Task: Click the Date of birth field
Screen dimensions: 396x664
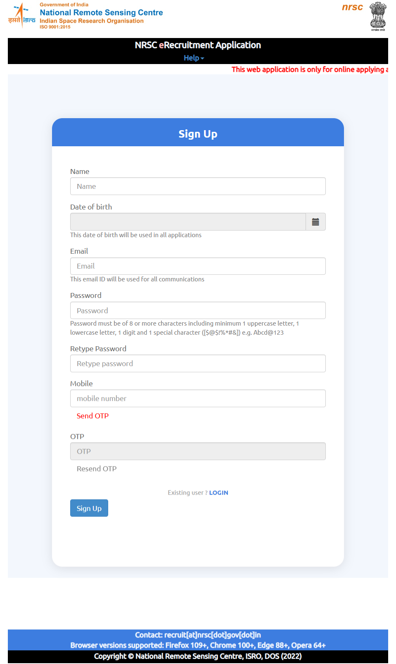Action: point(188,222)
